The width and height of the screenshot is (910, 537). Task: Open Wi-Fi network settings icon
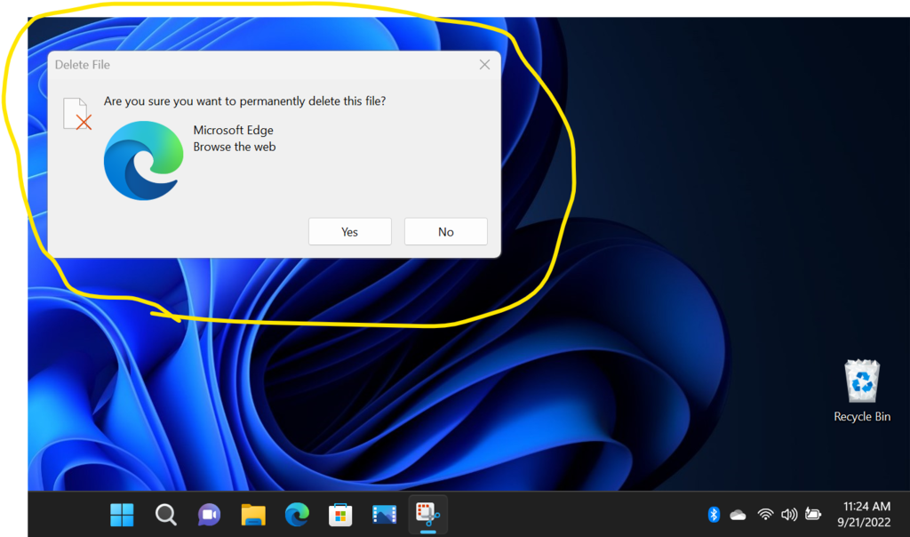tap(765, 515)
